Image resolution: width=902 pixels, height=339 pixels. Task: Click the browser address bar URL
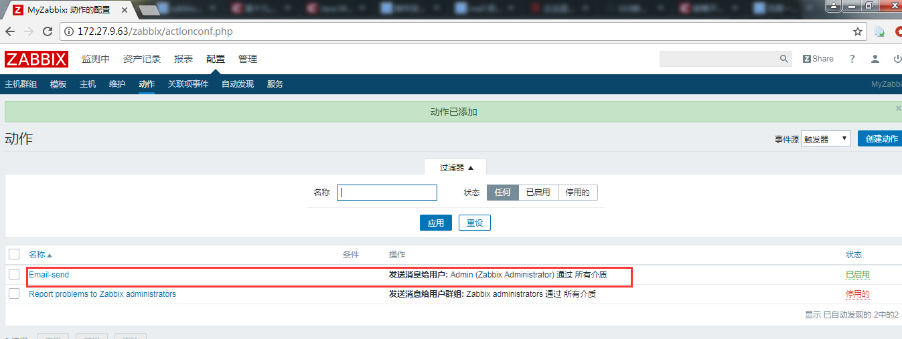[x=155, y=31]
